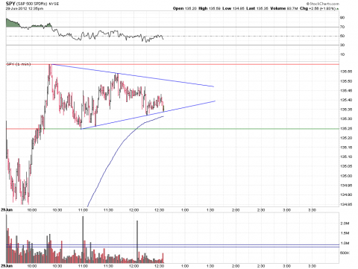
Task: Select the High price label in header
Action: (x=203, y=8)
